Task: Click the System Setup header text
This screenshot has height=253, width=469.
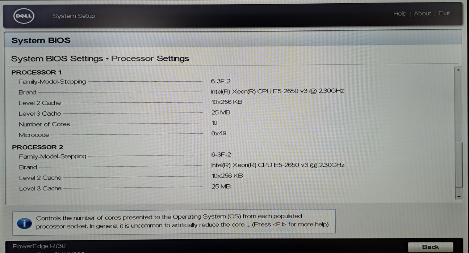Action: pyautogui.click(x=74, y=16)
